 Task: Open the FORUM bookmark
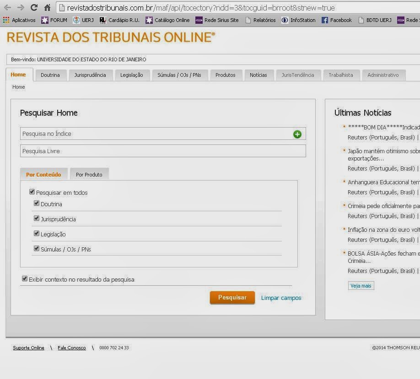click(x=54, y=20)
